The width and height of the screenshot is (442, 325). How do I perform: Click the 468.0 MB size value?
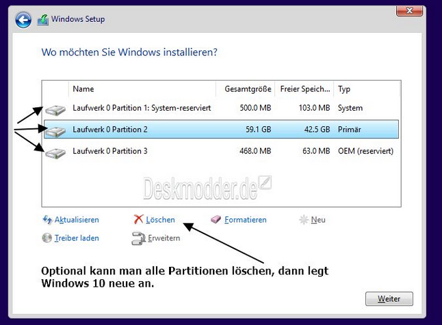point(255,151)
